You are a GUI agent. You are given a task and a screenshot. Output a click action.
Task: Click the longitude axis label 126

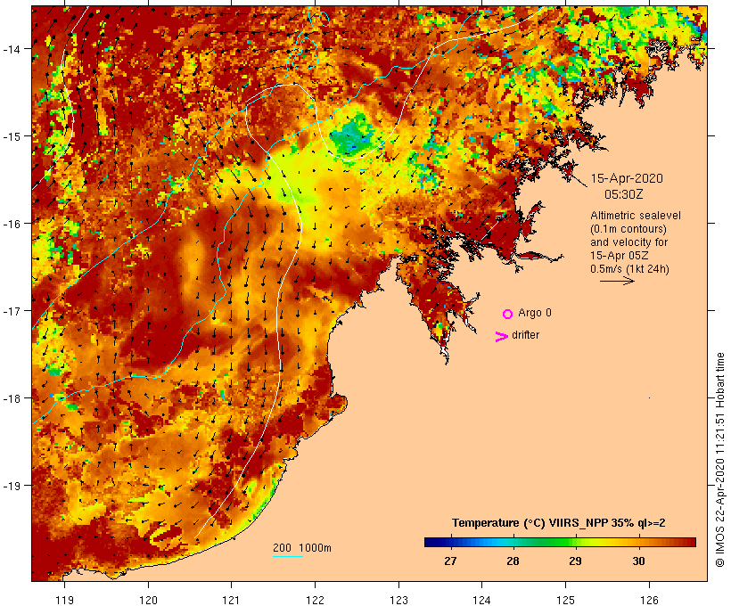(649, 600)
